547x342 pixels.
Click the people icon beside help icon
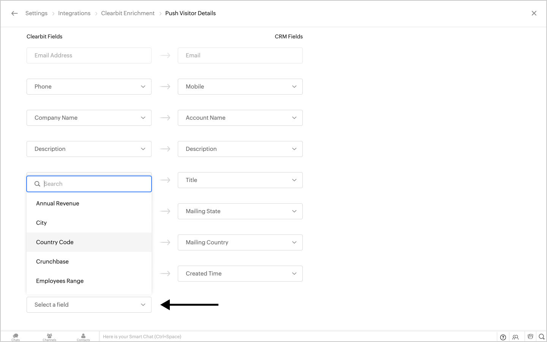(x=515, y=337)
